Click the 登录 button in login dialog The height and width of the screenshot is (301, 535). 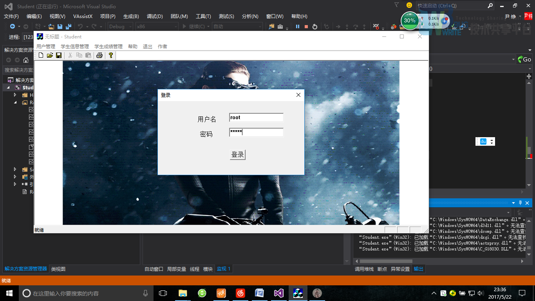pos(238,154)
